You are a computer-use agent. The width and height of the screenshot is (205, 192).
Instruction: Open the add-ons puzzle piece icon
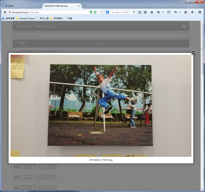tap(185, 12)
